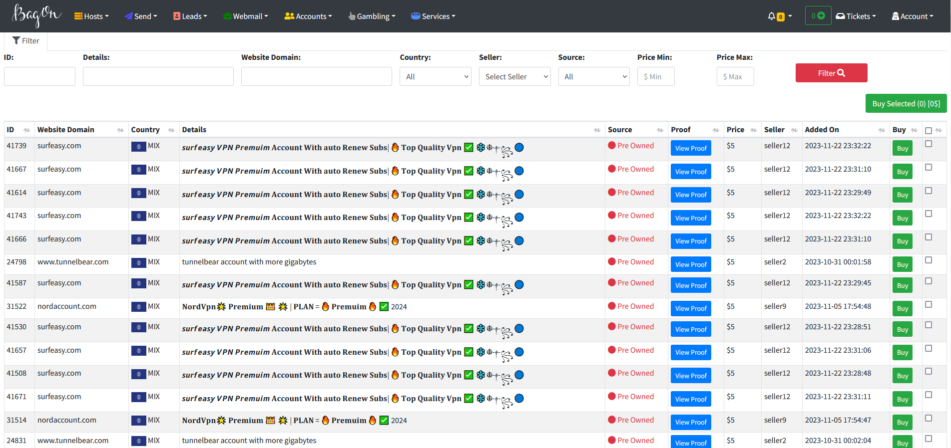This screenshot has height=448, width=951.
Task: Focus the Price Max field
Action: 735,76
